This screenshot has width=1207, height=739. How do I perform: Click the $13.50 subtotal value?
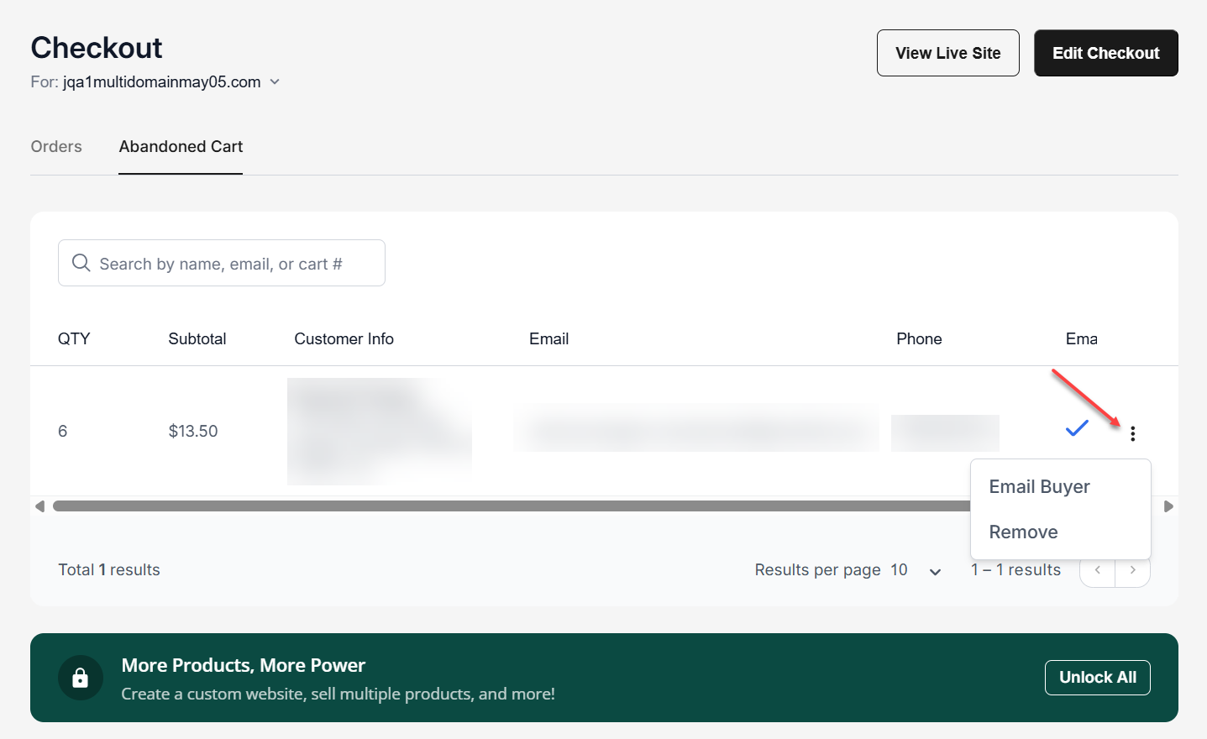193,431
